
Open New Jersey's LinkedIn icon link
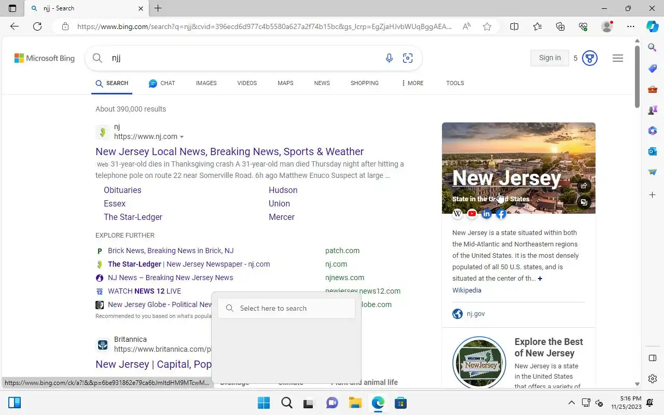click(487, 214)
